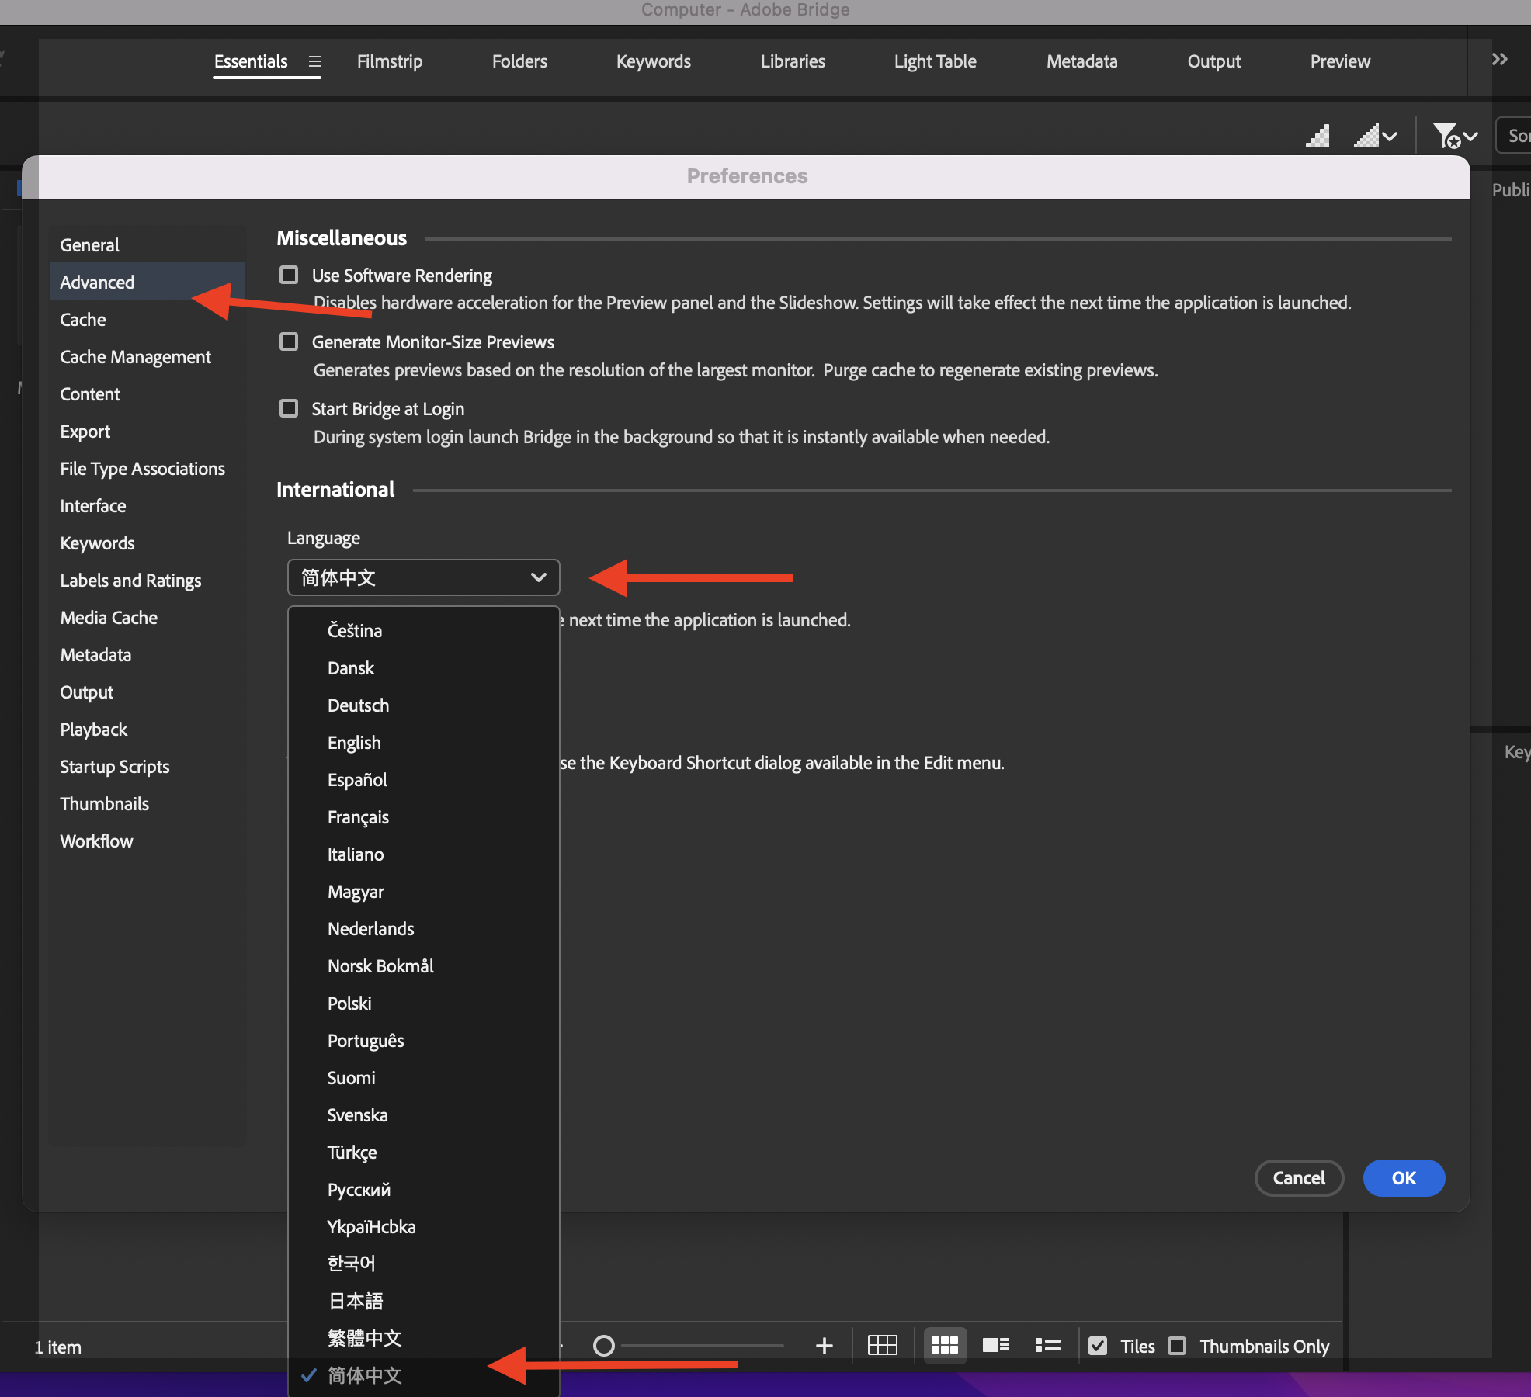Click the thumbnail size slider handle
The image size is (1531, 1397).
pyautogui.click(x=603, y=1346)
